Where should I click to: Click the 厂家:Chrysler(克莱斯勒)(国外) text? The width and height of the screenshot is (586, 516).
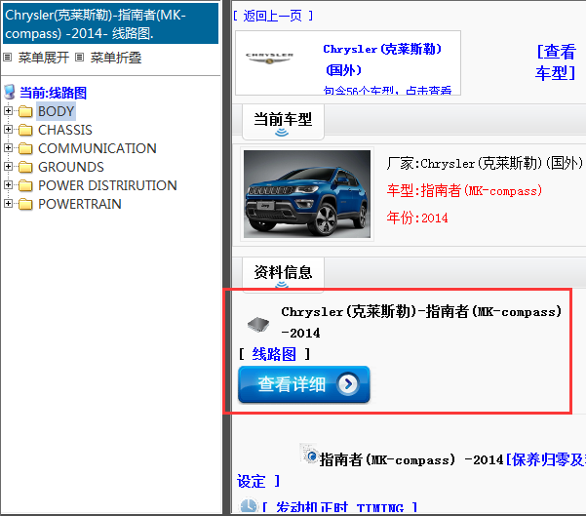point(485,164)
